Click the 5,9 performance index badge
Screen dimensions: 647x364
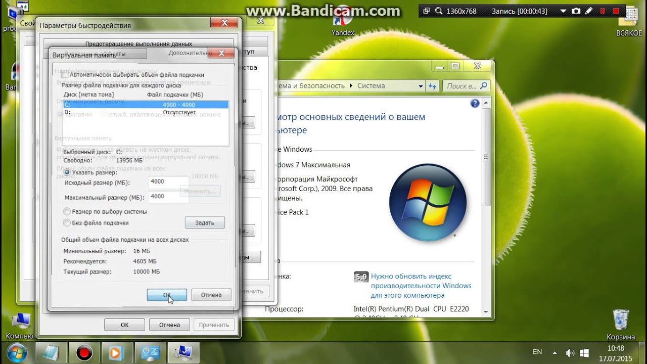tap(361, 277)
